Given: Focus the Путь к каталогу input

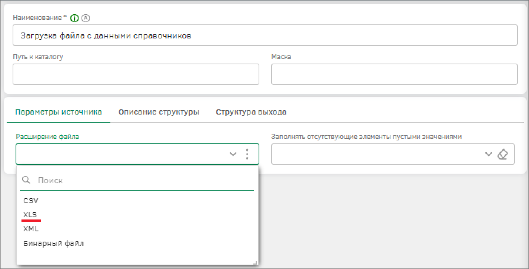Looking at the screenshot, I should coord(136,74).
